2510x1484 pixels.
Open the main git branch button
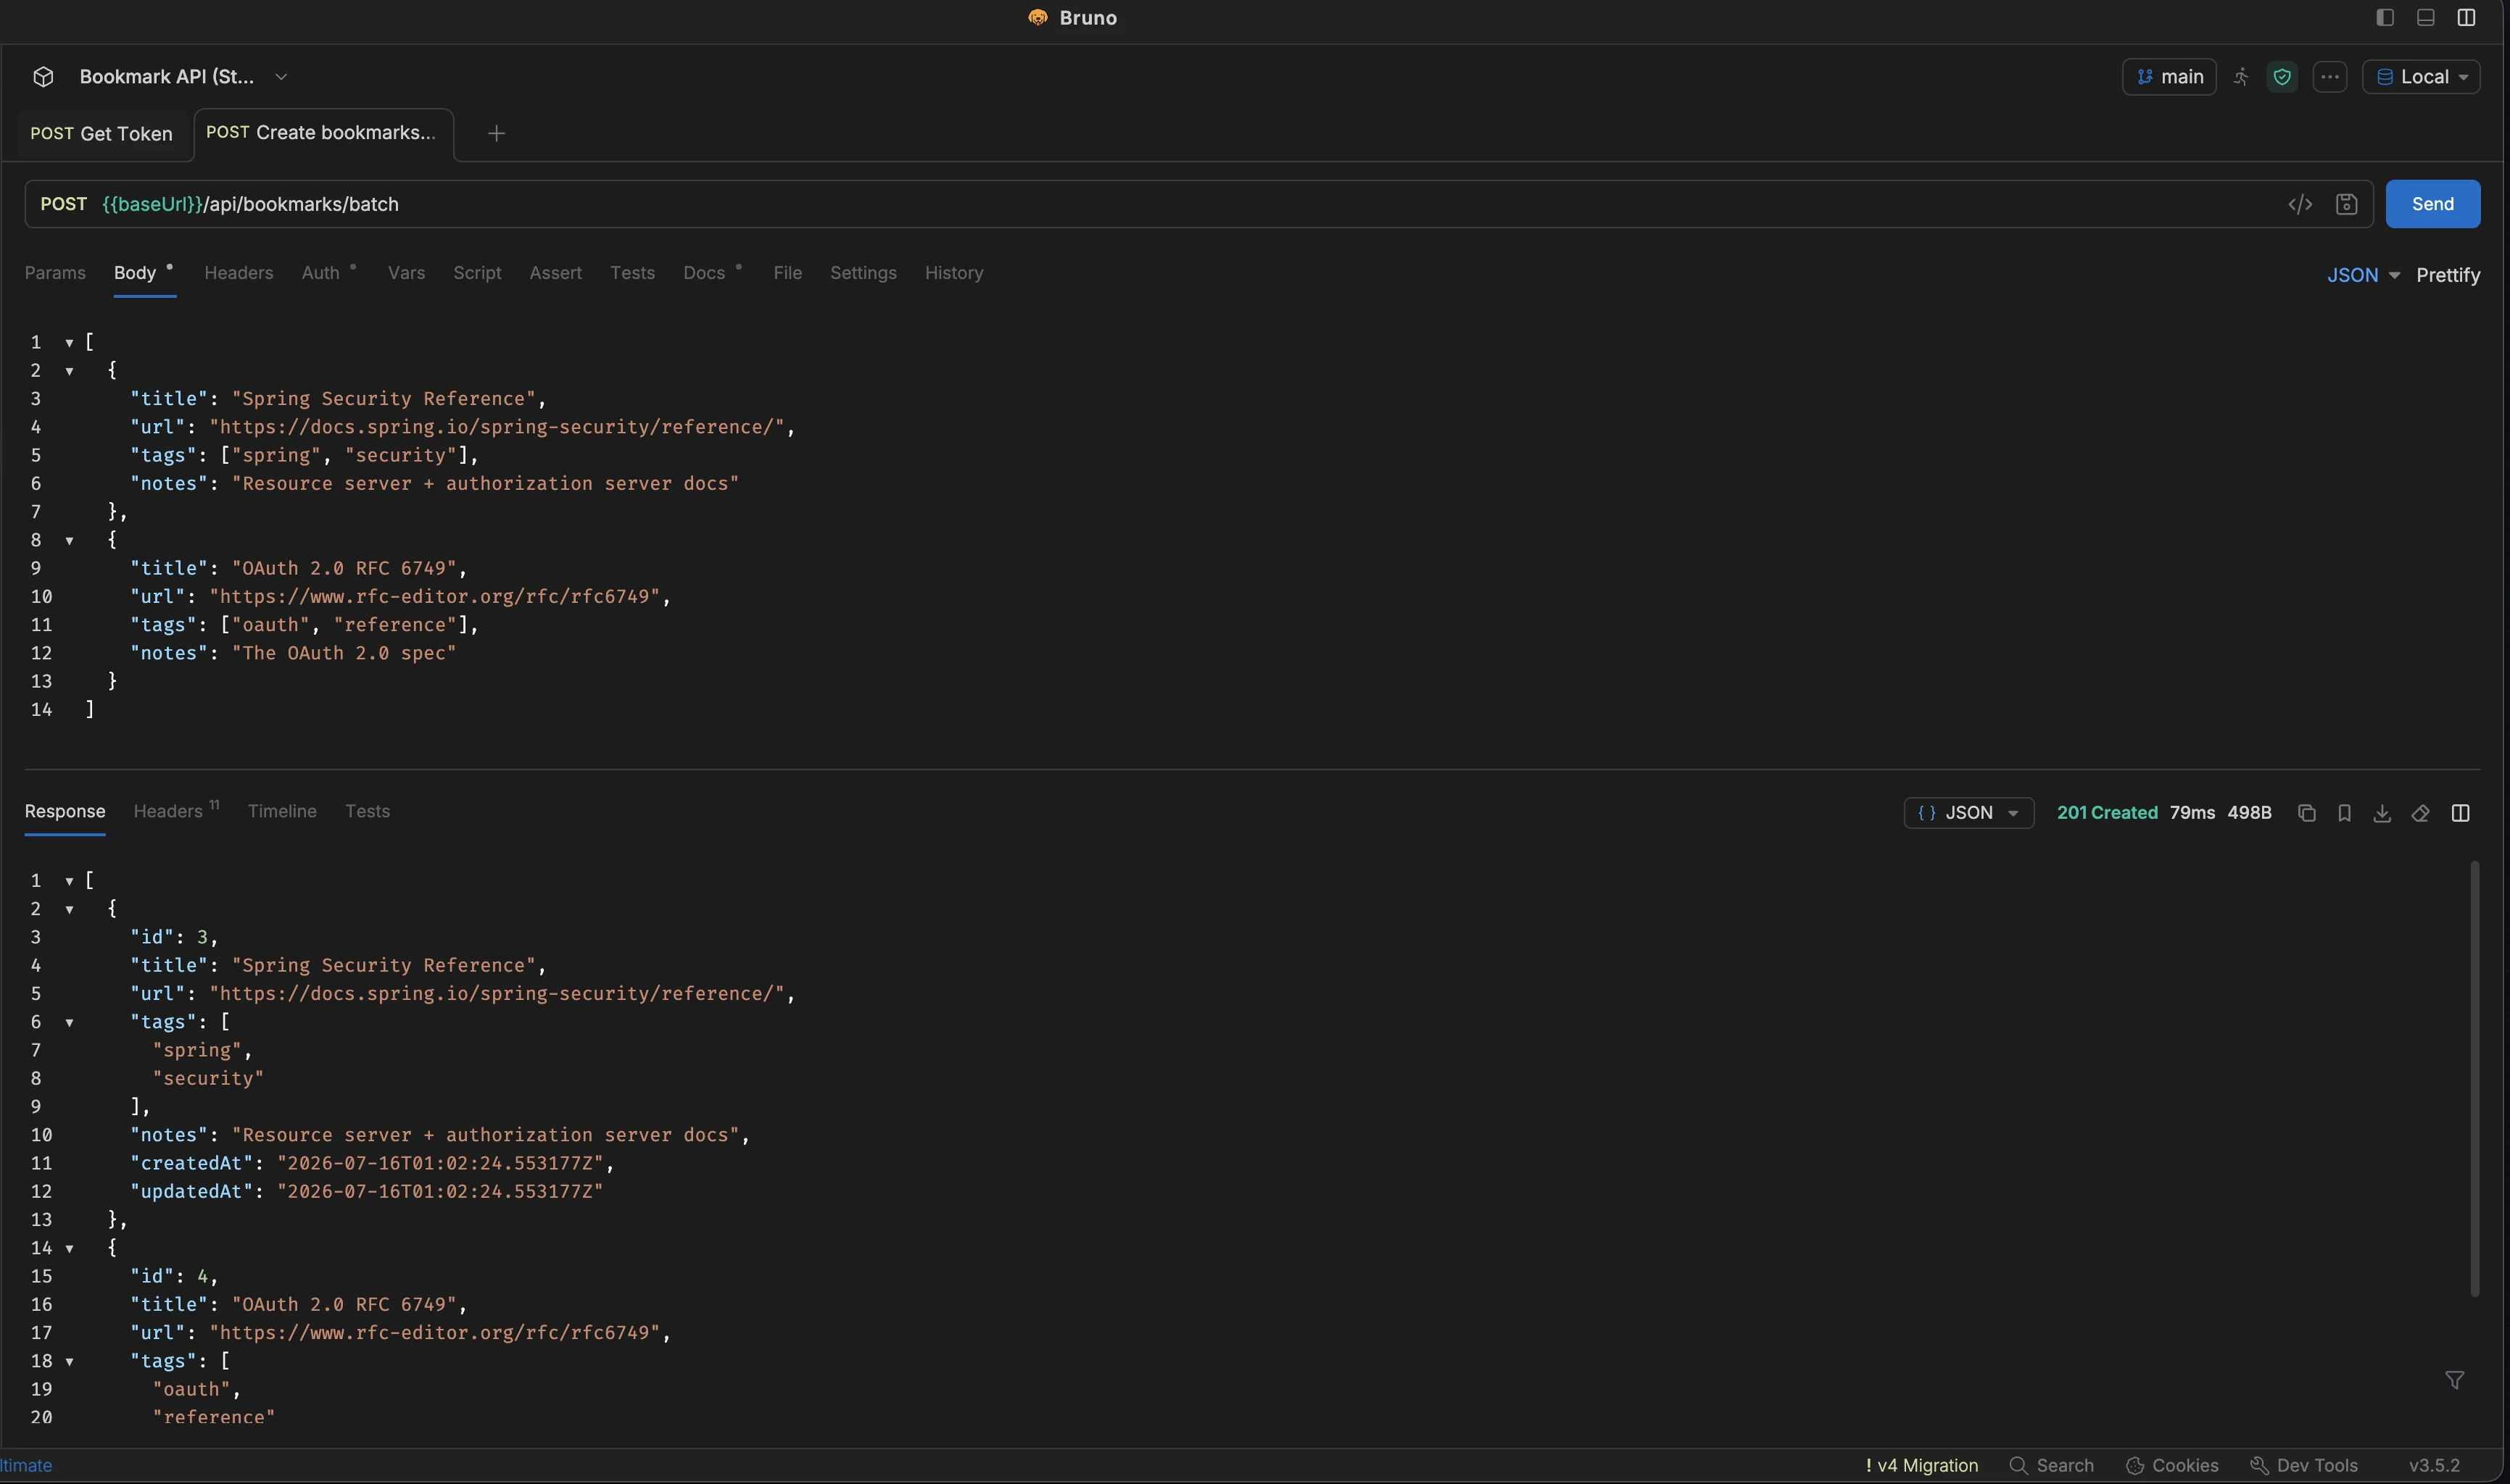[x=2169, y=77]
